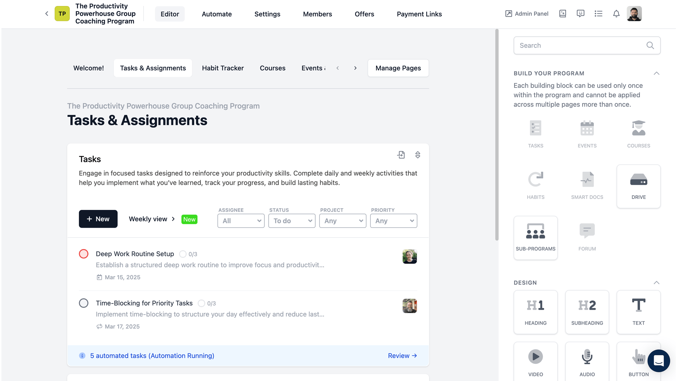Click the reorder arrows in the Tasks card

point(417,155)
